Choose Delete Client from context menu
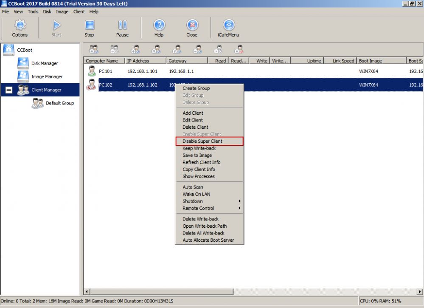 pos(210,127)
